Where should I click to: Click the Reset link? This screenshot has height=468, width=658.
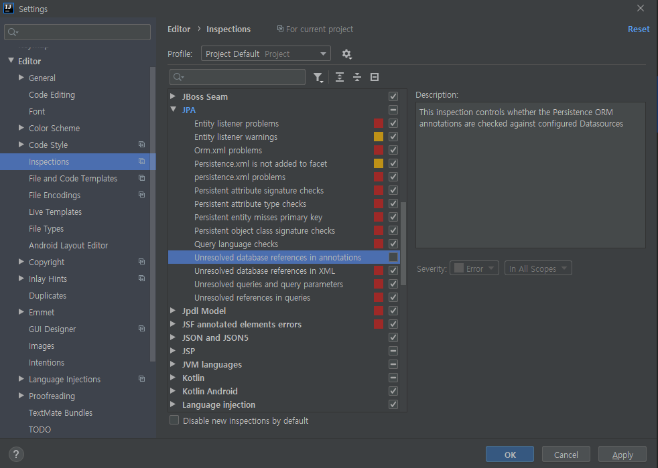(x=639, y=29)
